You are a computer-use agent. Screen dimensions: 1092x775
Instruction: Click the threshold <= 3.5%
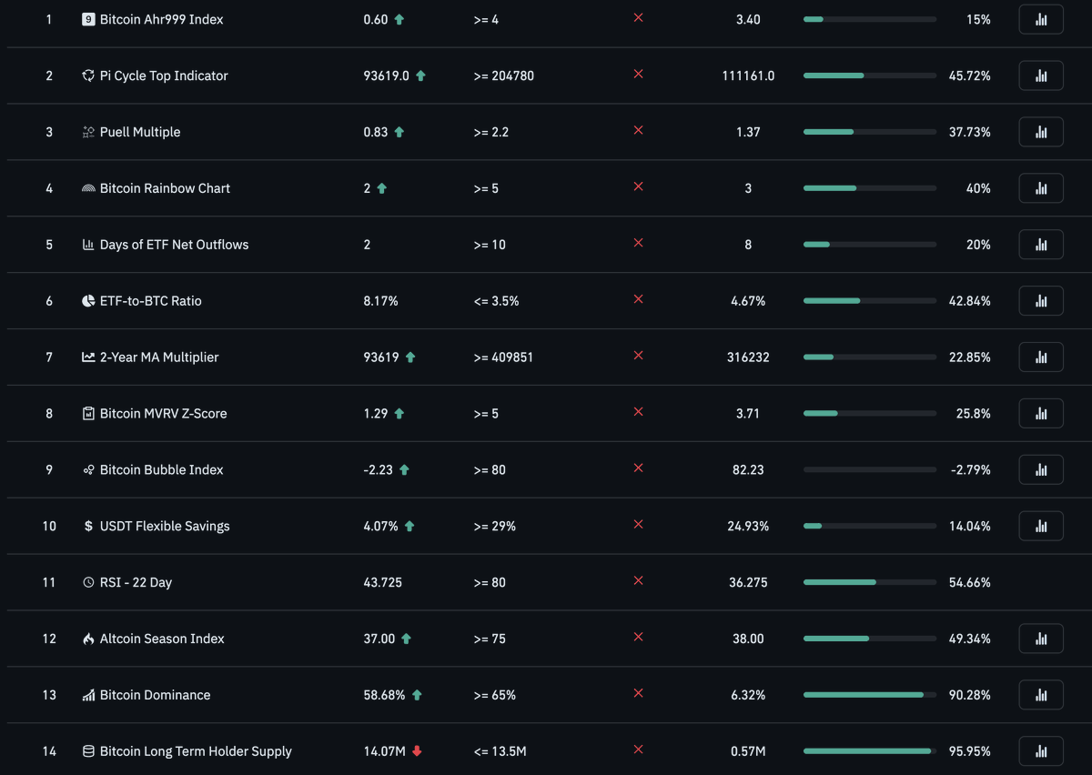(x=496, y=301)
